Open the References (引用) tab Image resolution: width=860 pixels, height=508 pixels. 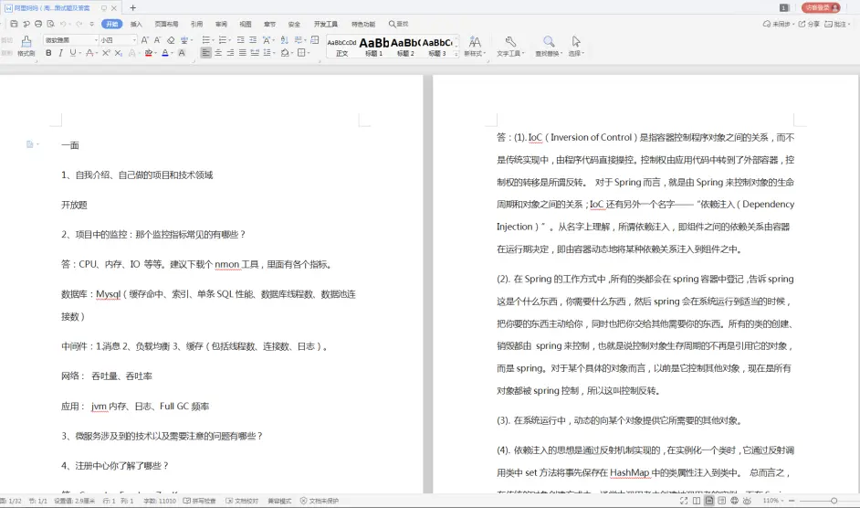coord(196,24)
